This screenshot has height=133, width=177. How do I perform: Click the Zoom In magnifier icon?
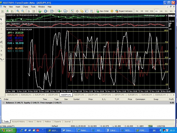(x=18, y=11)
